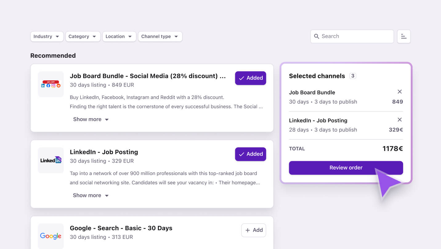The image size is (441, 249).
Task: Open the Google Search Basic title
Action: 121,228
